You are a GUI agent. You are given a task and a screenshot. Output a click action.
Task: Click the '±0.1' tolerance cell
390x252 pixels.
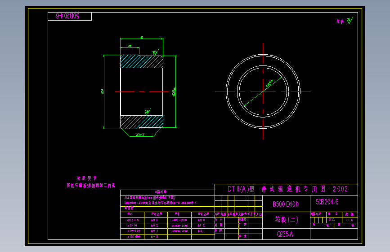[x=154, y=220]
